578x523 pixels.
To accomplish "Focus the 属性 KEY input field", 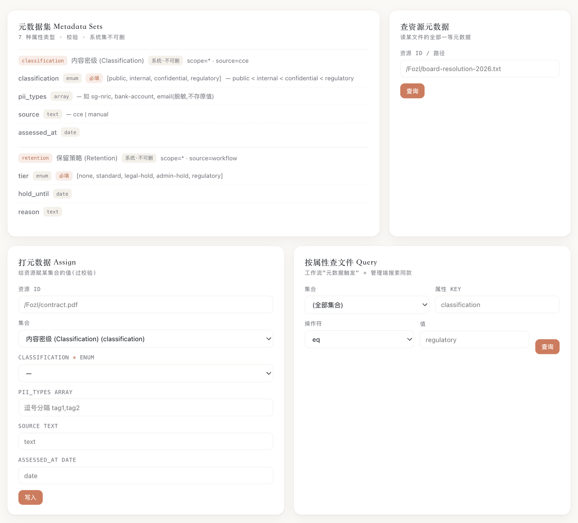I will pos(497,305).
